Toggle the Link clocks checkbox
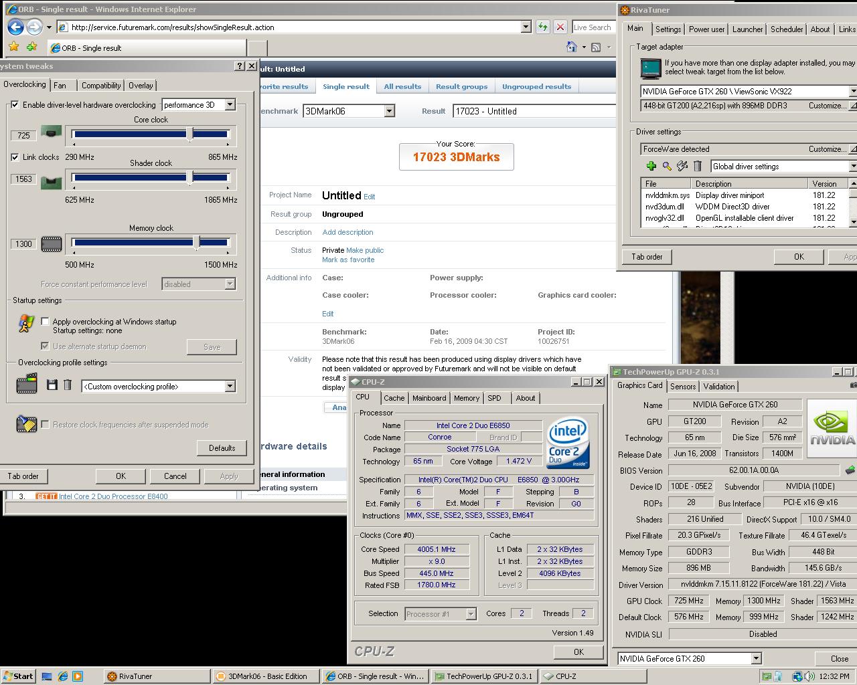Viewport: 857px width, 685px height. pos(15,157)
